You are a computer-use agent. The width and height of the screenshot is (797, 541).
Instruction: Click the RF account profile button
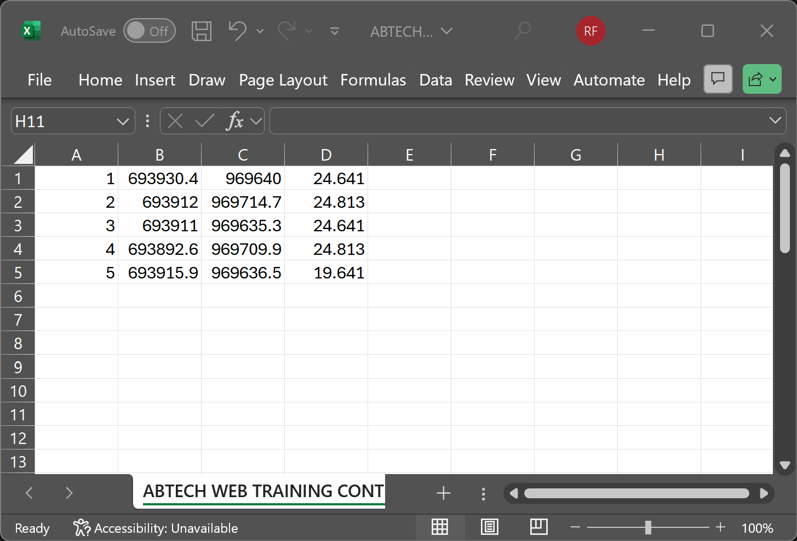(x=590, y=31)
